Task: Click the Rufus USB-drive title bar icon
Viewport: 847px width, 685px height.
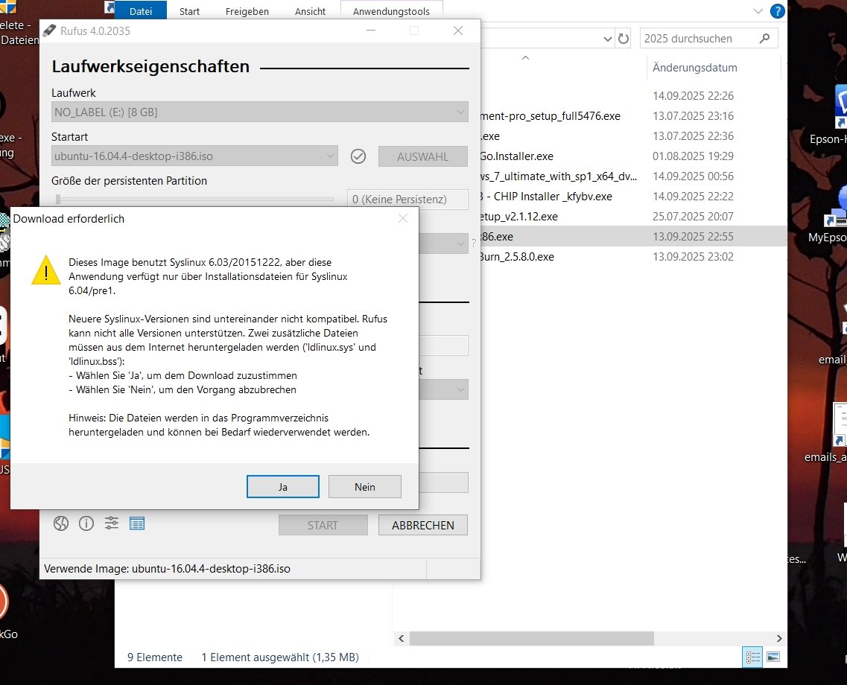Action: point(49,31)
